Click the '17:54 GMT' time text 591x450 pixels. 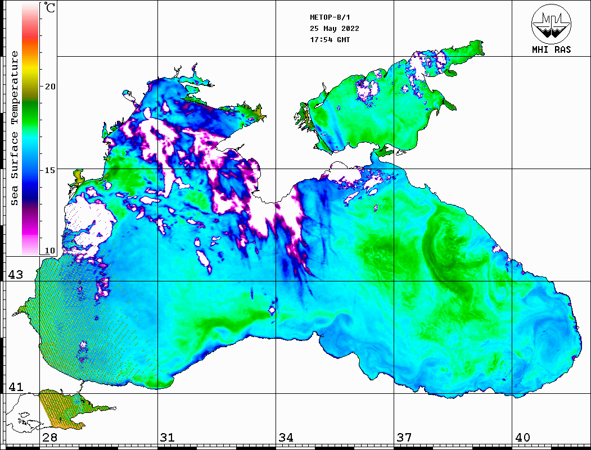[x=330, y=39]
